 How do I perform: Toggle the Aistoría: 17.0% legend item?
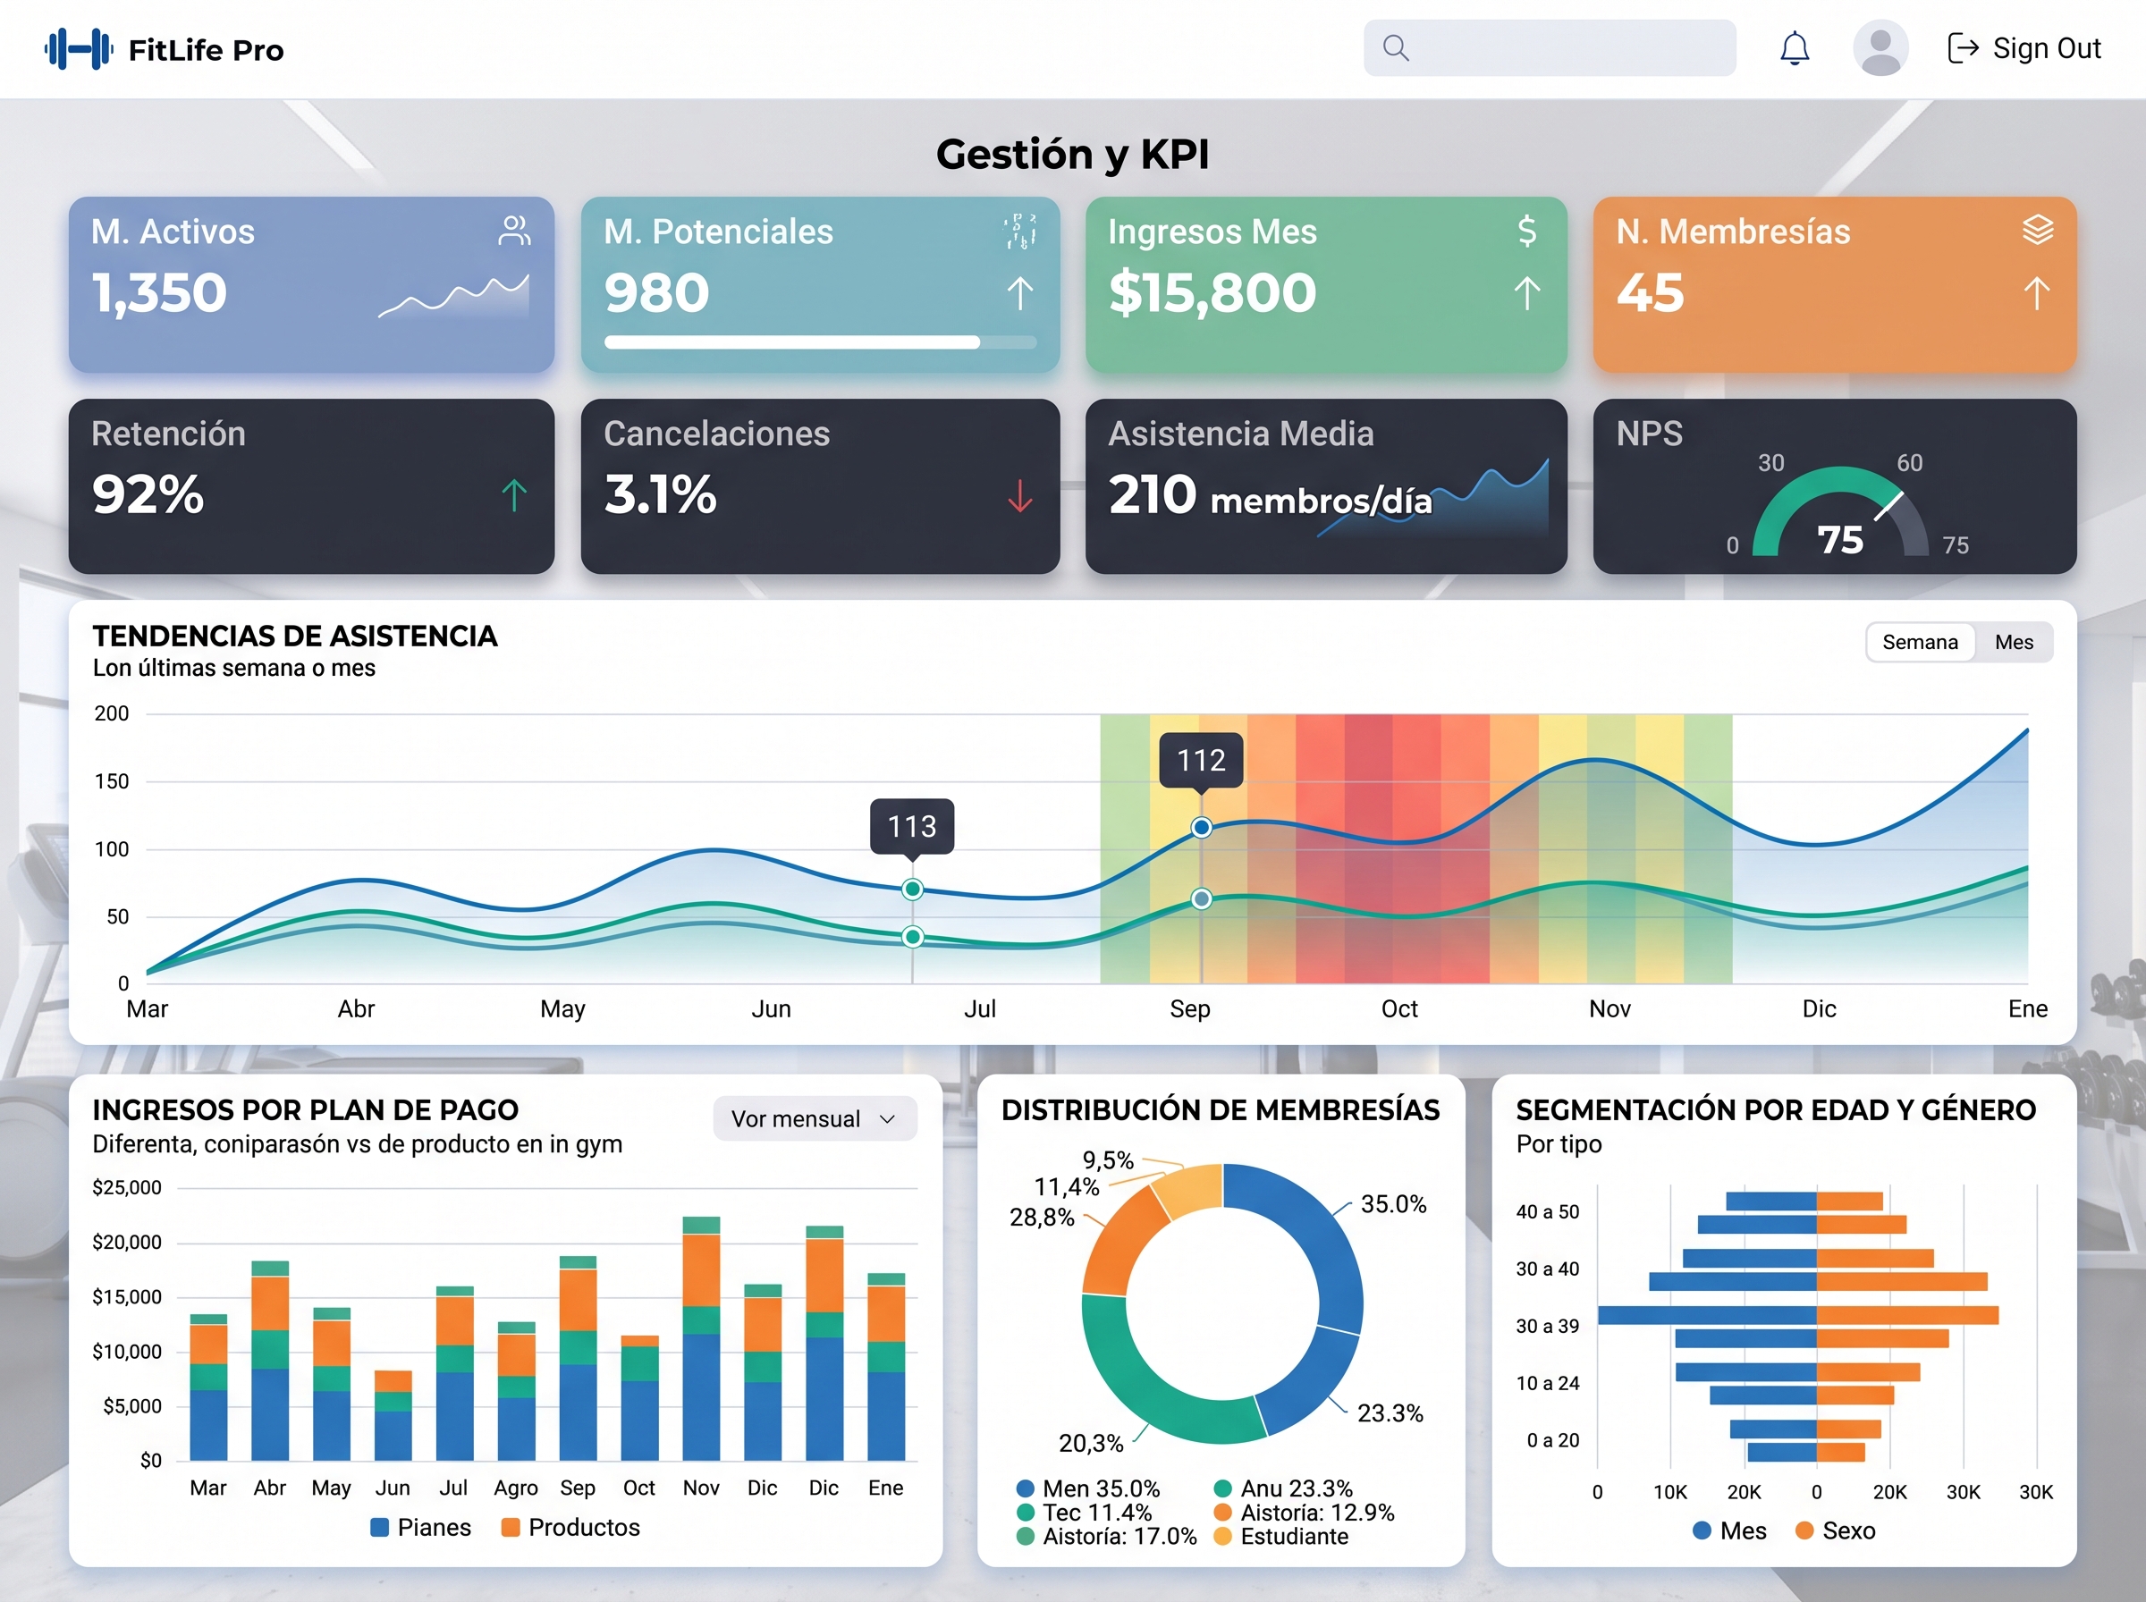click(x=1106, y=1537)
